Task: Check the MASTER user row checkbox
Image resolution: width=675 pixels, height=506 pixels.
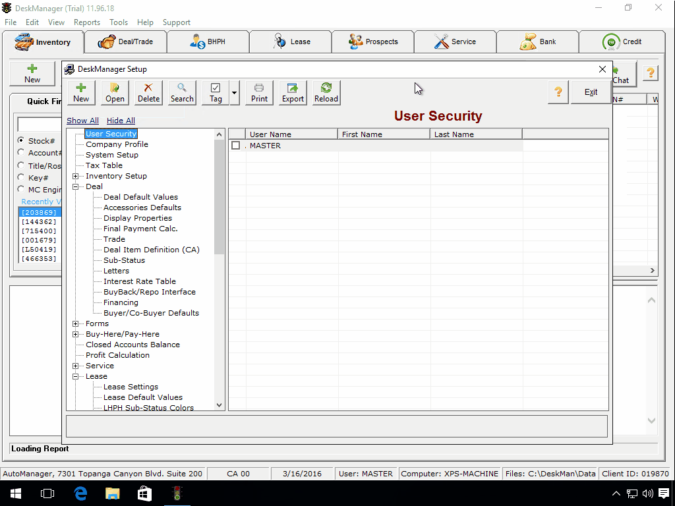Action: (x=235, y=146)
